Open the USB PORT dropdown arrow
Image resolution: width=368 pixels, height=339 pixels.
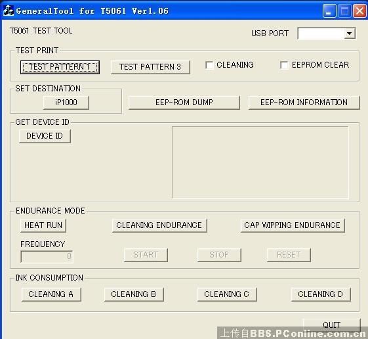pyautogui.click(x=349, y=33)
